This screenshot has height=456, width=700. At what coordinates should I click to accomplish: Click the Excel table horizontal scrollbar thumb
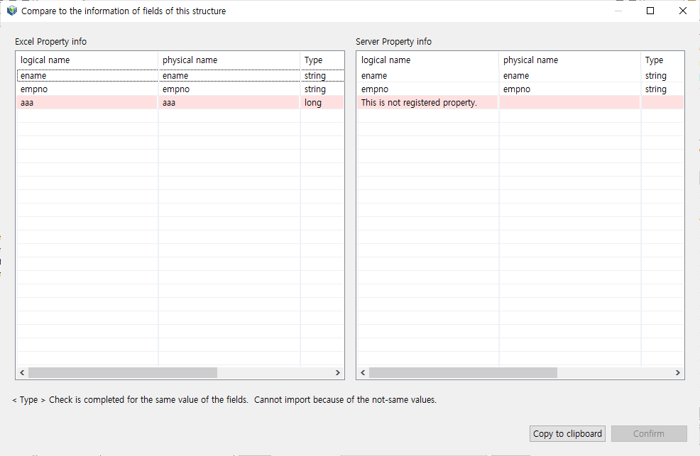click(122, 373)
